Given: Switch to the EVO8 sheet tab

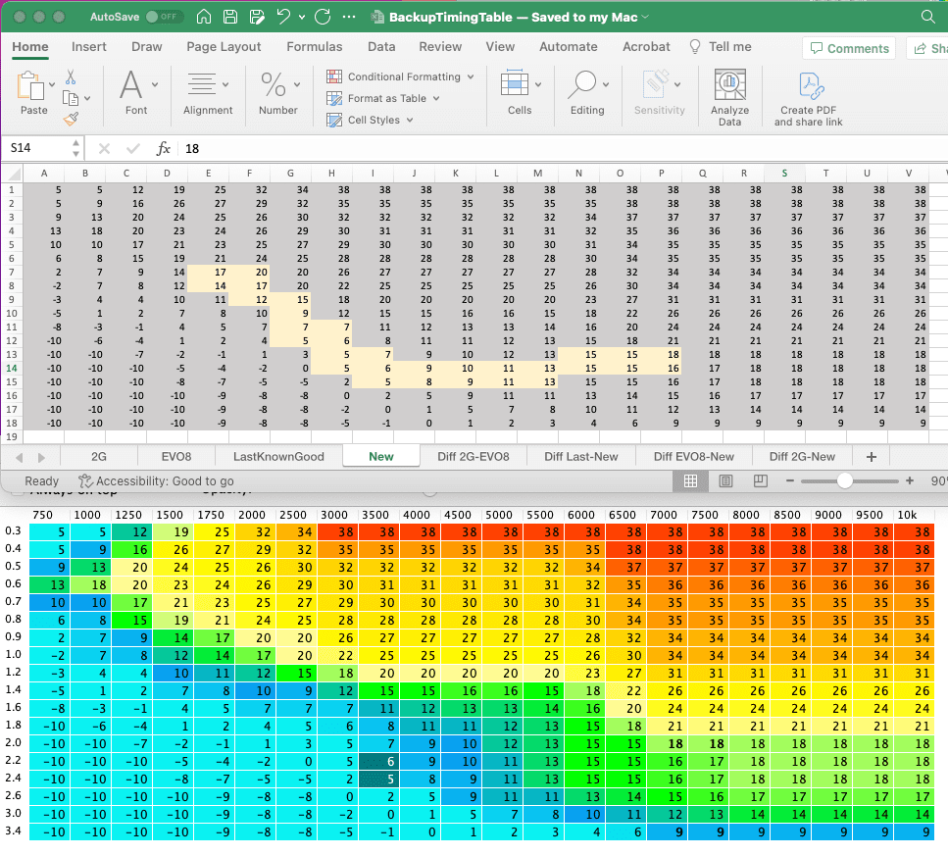Looking at the screenshot, I should pos(175,456).
